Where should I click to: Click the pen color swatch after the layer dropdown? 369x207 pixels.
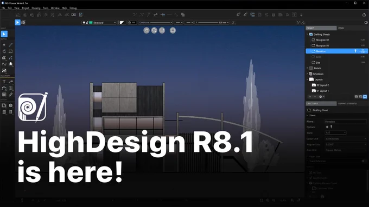pos(122,23)
